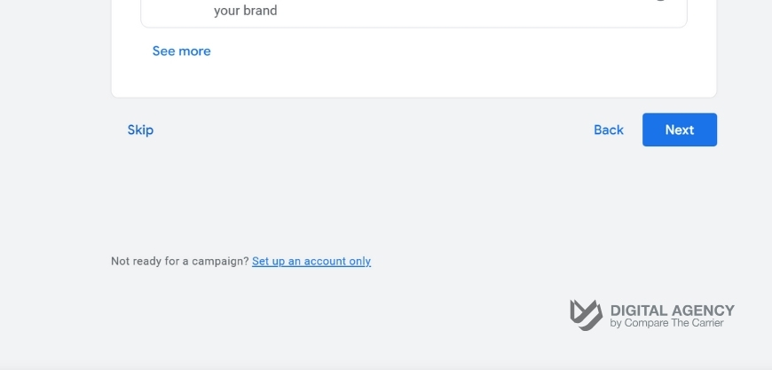Choose Skip beside the Back button

pyautogui.click(x=140, y=130)
